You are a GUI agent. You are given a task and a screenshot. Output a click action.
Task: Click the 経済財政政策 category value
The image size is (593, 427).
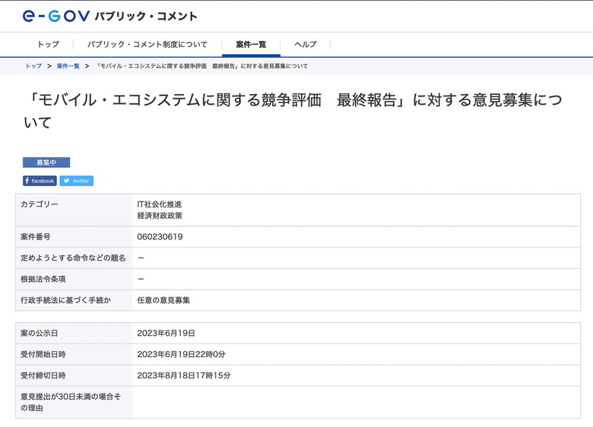160,215
